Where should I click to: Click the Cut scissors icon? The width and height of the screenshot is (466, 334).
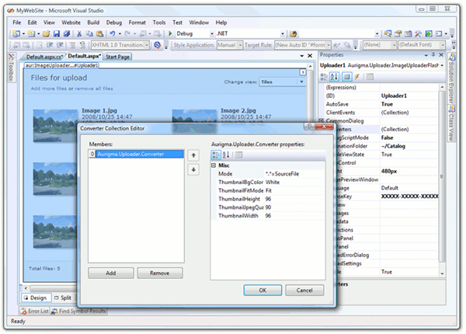pyautogui.click(x=79, y=33)
